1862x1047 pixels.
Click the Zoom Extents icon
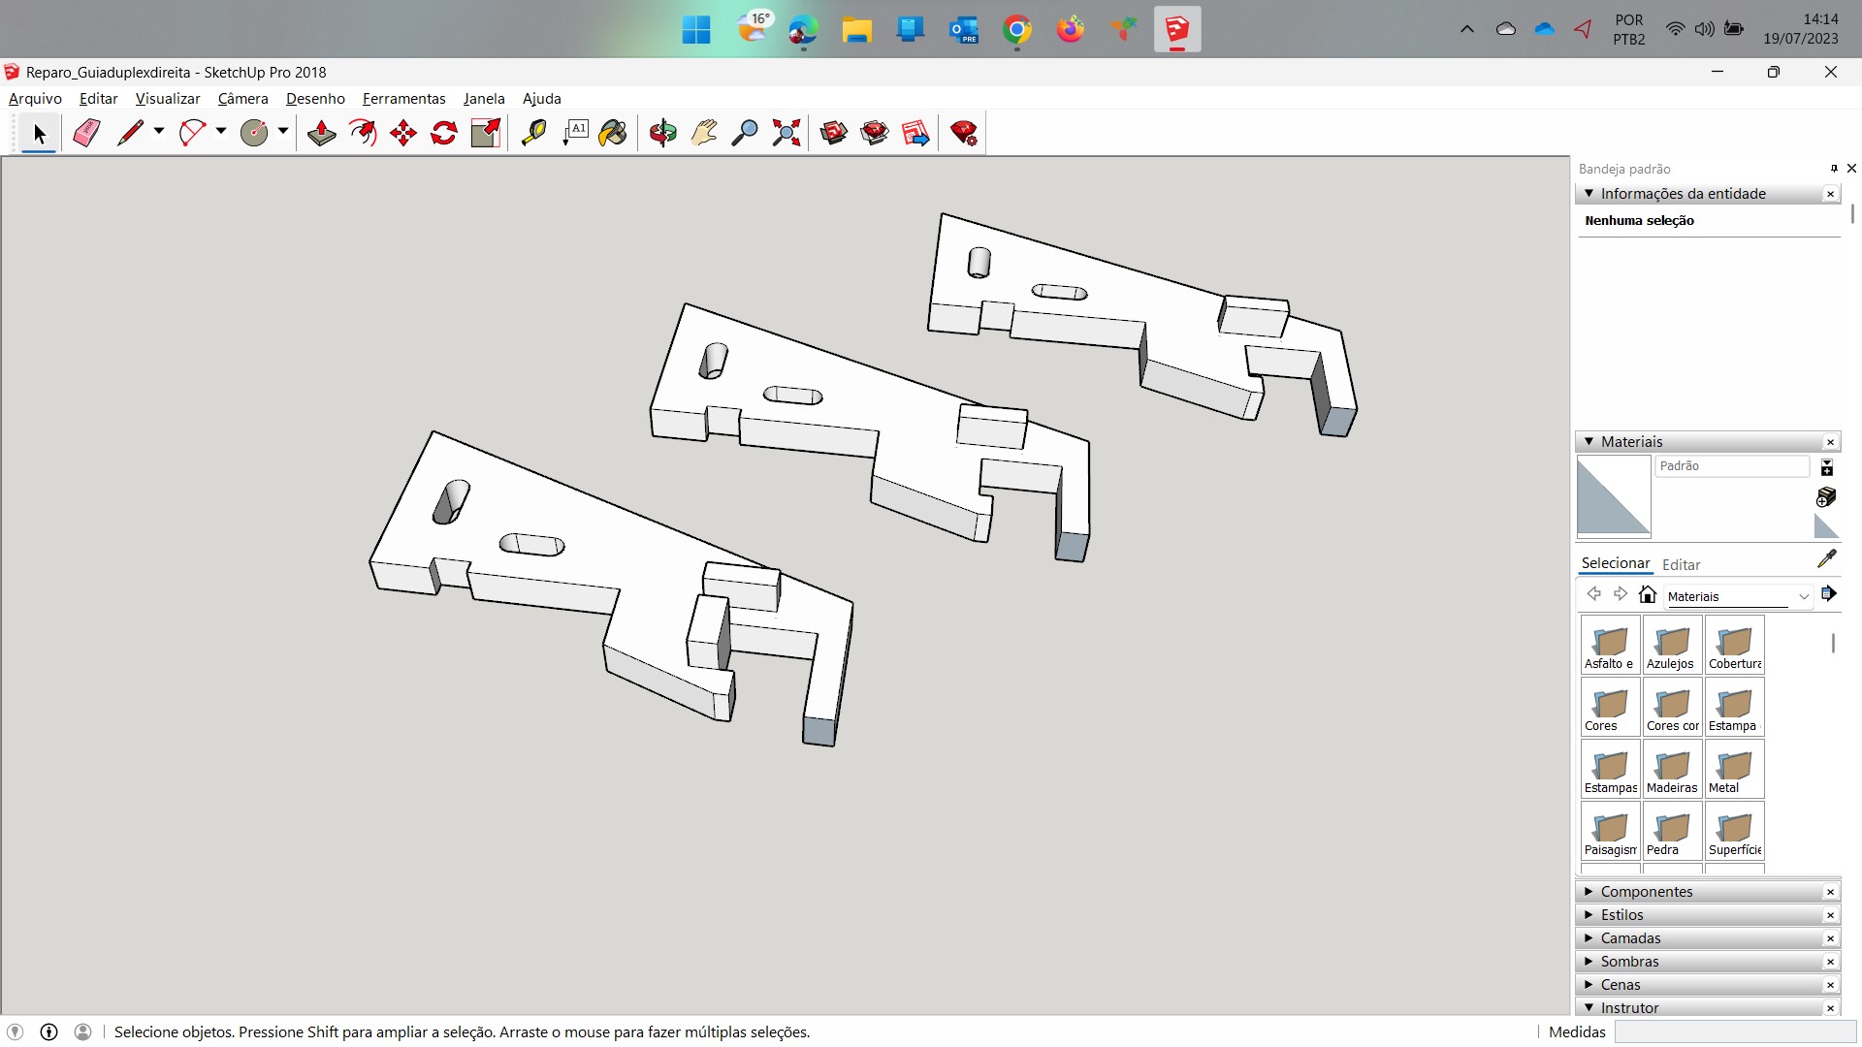click(x=787, y=133)
